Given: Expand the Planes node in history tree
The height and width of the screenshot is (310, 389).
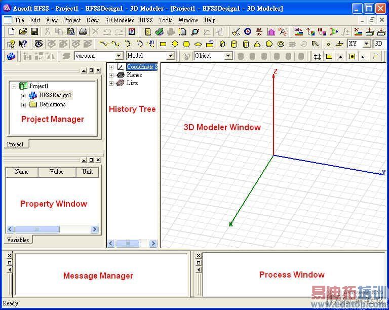Looking at the screenshot, I should point(111,75).
